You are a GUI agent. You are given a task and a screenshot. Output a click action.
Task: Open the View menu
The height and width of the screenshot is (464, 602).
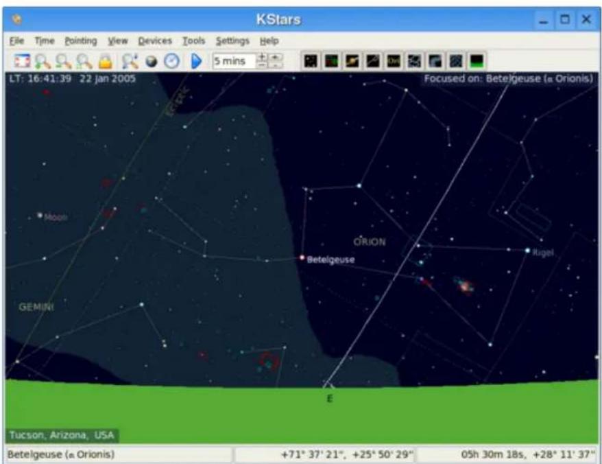click(x=117, y=40)
